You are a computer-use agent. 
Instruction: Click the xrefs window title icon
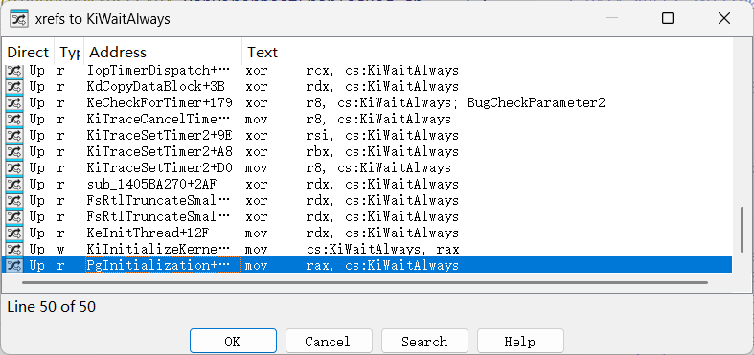pyautogui.click(x=19, y=18)
